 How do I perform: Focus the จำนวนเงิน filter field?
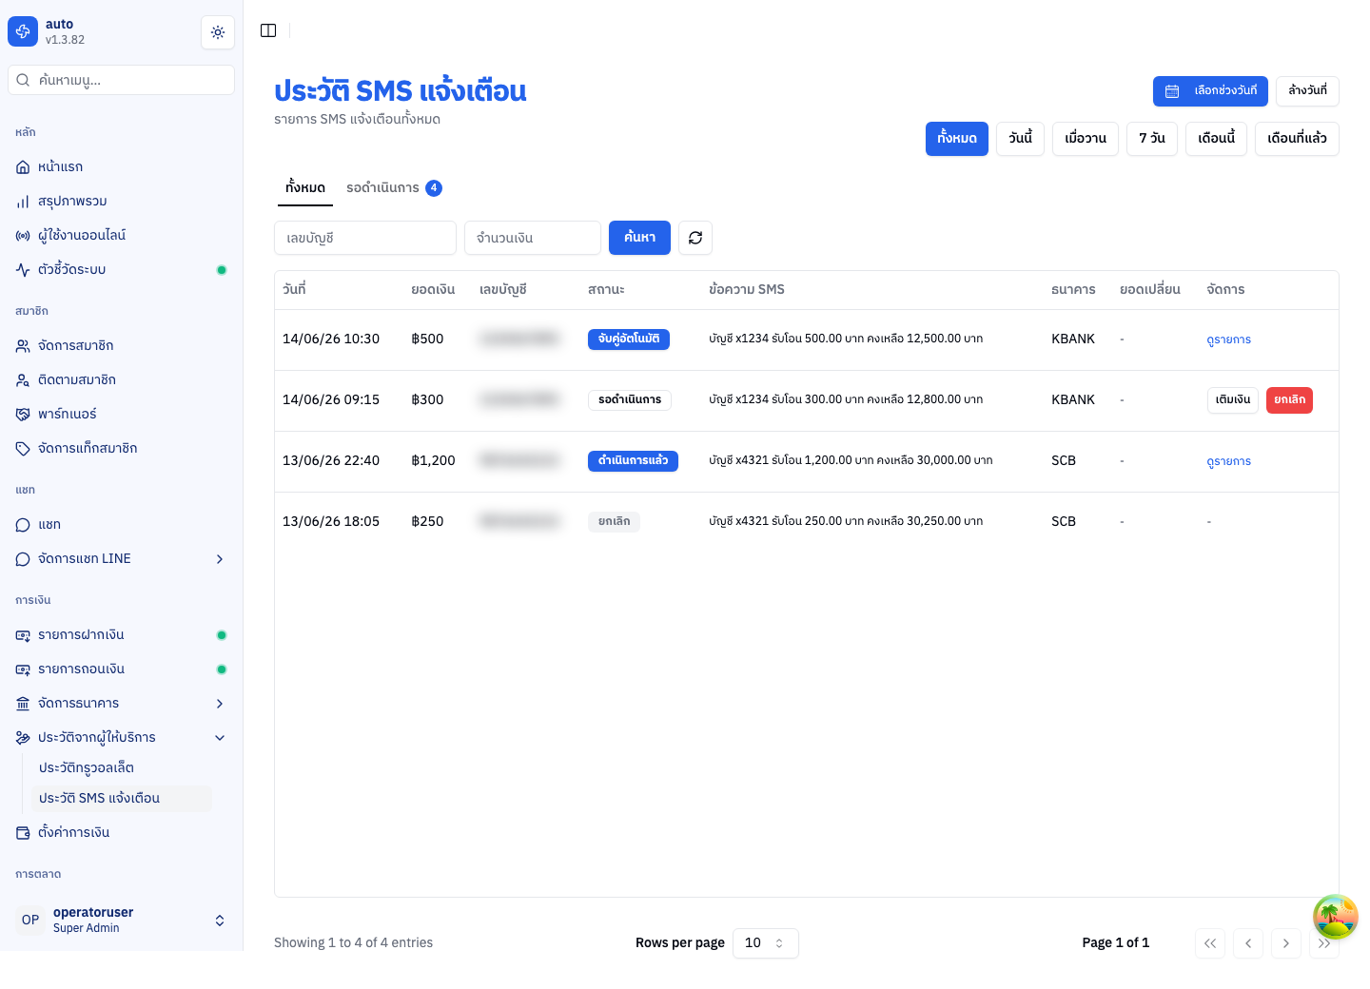coord(533,238)
